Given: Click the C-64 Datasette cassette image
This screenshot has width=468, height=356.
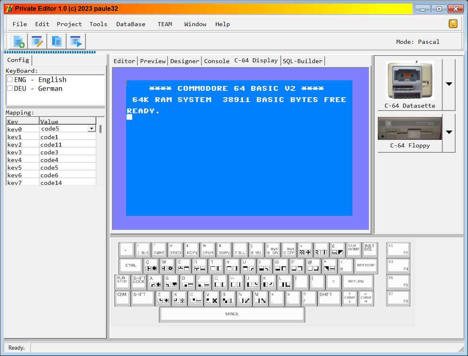Looking at the screenshot, I should 410,80.
